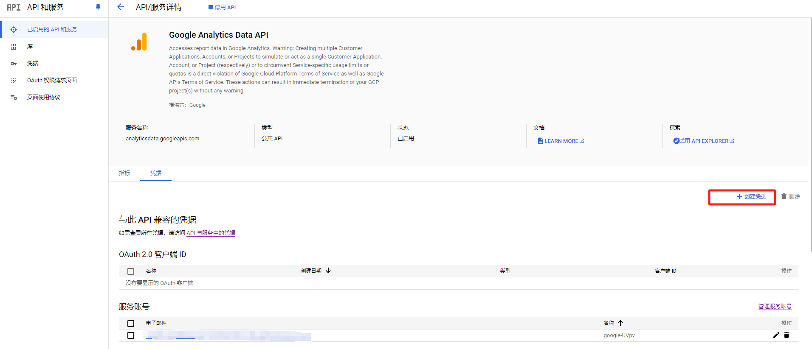The height and width of the screenshot is (349, 812).
Task: Open 页面使用协议 in sidebar
Action: 54,98
